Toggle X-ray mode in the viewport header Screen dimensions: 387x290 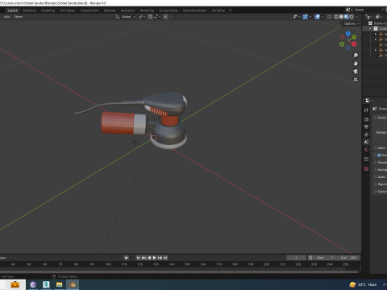click(x=329, y=17)
